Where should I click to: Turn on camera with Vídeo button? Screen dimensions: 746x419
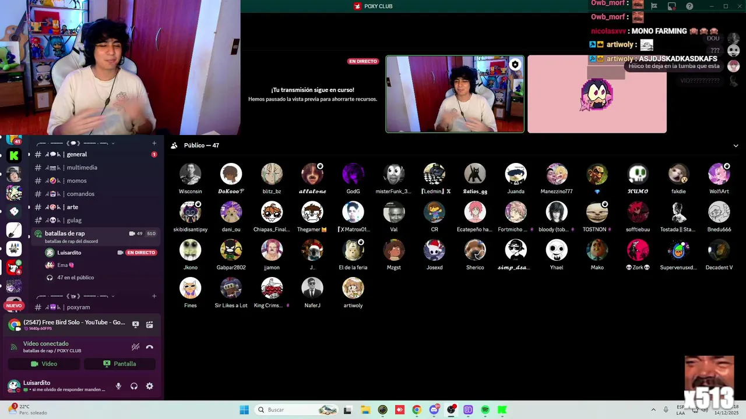44,364
